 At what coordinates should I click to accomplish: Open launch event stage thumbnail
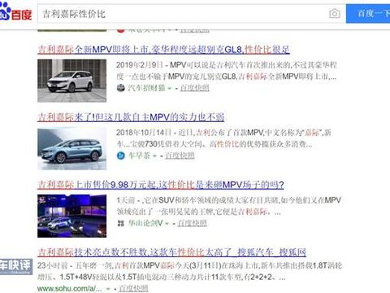pyautogui.click(x=71, y=216)
